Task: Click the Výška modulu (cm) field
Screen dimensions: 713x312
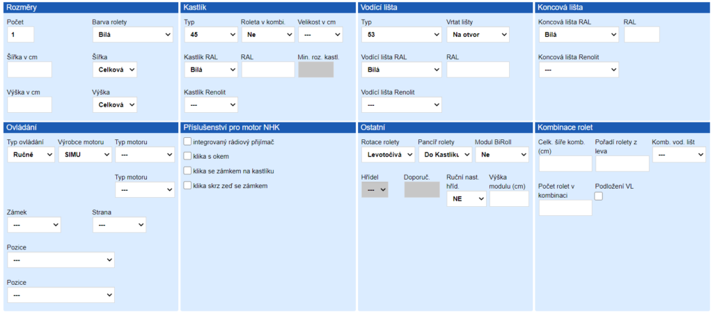Action: (509, 198)
